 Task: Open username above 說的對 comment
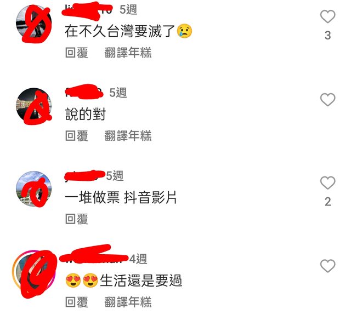click(x=83, y=93)
